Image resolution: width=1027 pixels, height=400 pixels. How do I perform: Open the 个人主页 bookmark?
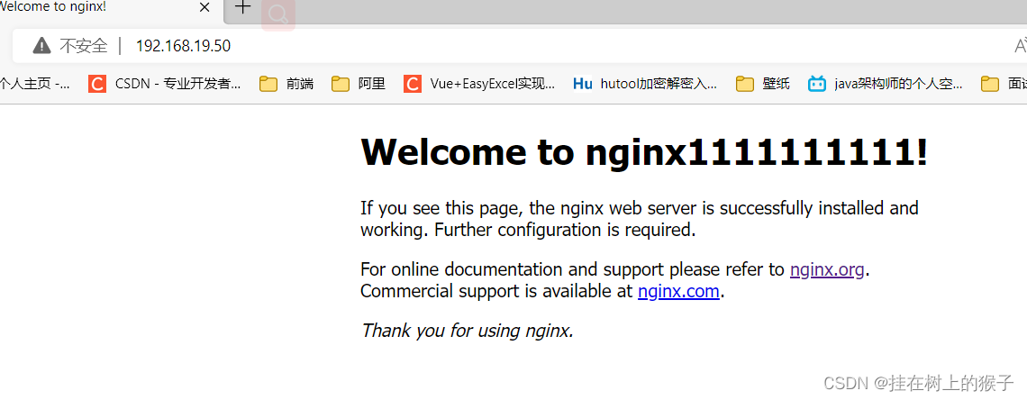point(35,84)
